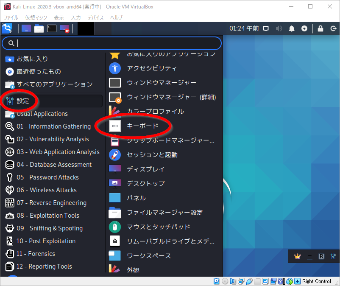Open the ファイル menu in VirtualBox
Image resolution: width=340 pixels, height=286 pixels.
coord(11,17)
